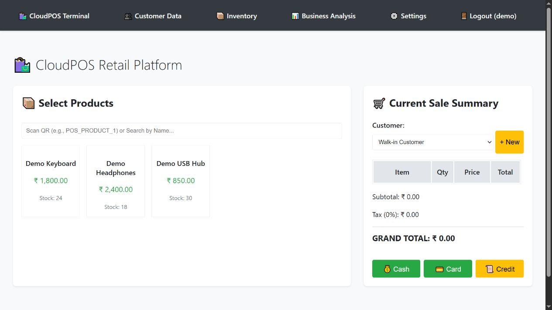Viewport: 552px width, 310px height.
Task: Click the ₹ 1,800.00 price text
Action: tap(51, 181)
